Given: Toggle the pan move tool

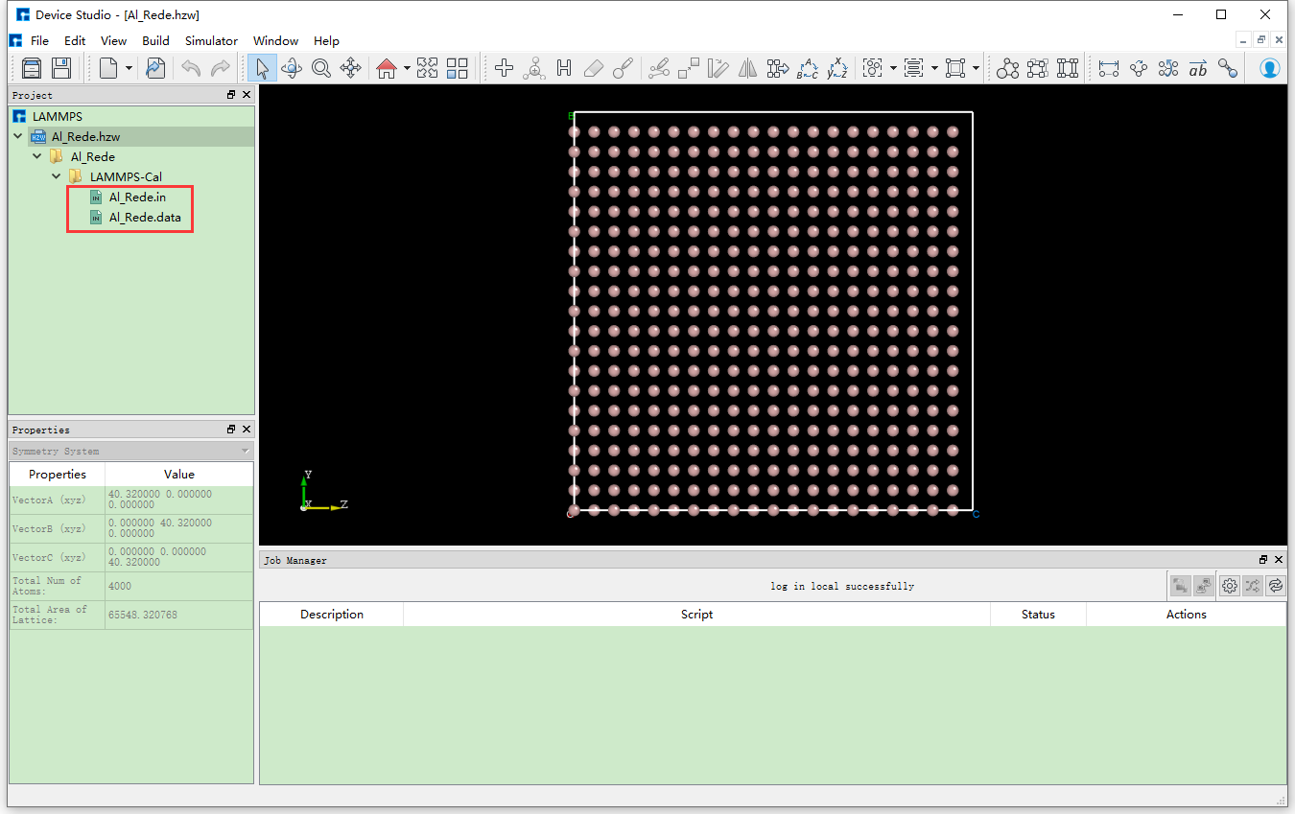Looking at the screenshot, I should [x=351, y=68].
